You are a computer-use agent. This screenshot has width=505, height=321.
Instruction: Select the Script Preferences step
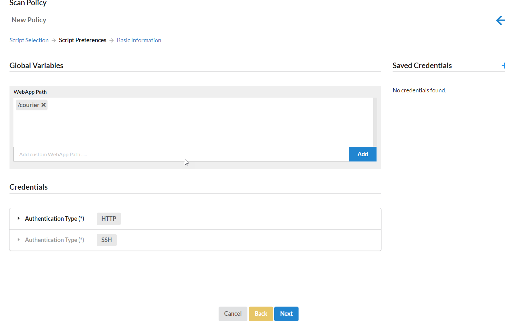[83, 40]
